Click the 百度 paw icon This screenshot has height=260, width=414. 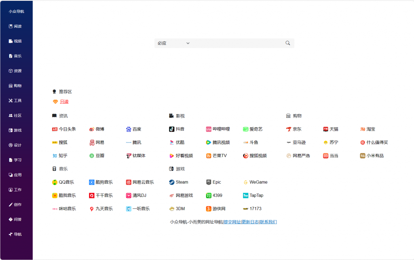click(129, 129)
